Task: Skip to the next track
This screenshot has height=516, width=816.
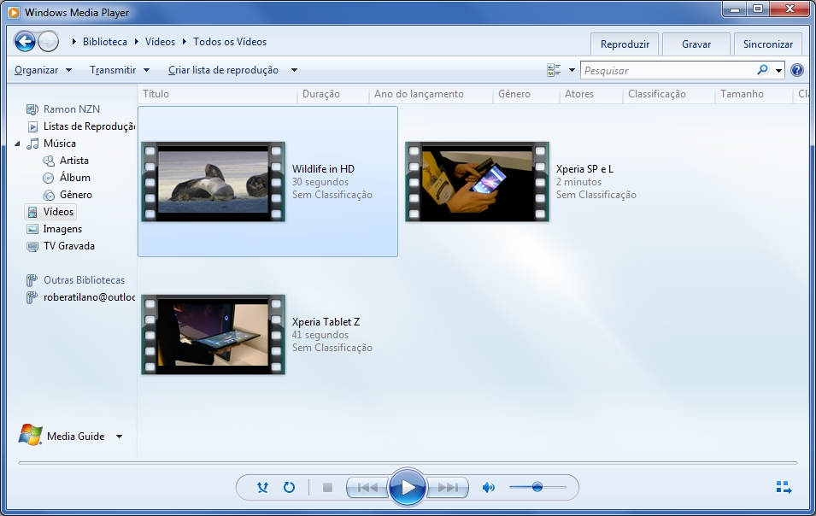Action: 448,488
